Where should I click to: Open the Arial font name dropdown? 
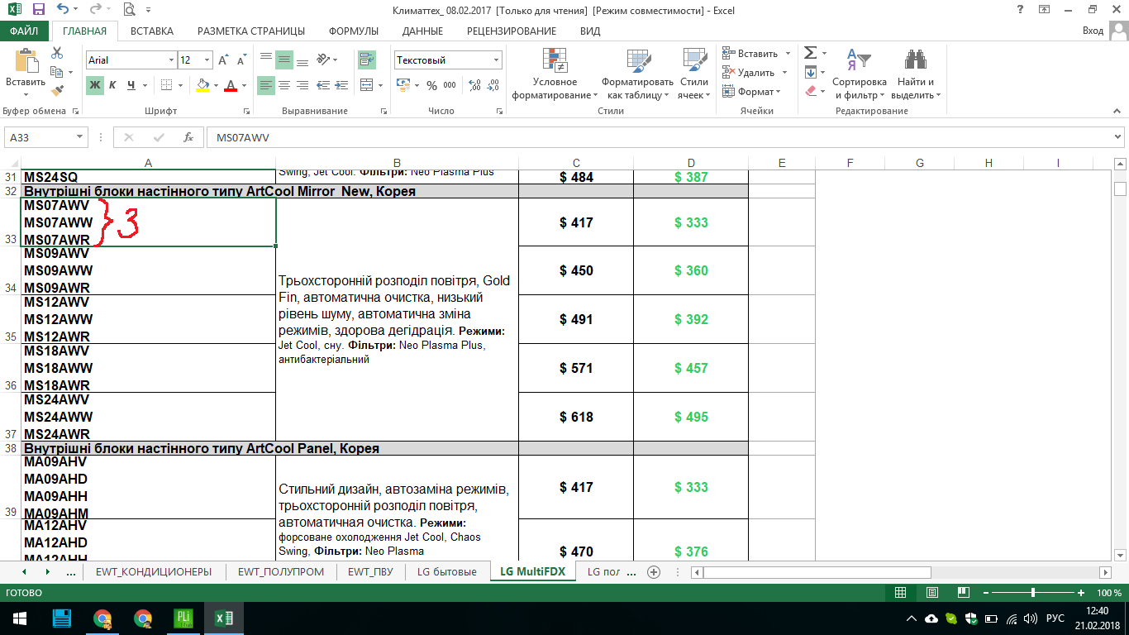[171, 60]
